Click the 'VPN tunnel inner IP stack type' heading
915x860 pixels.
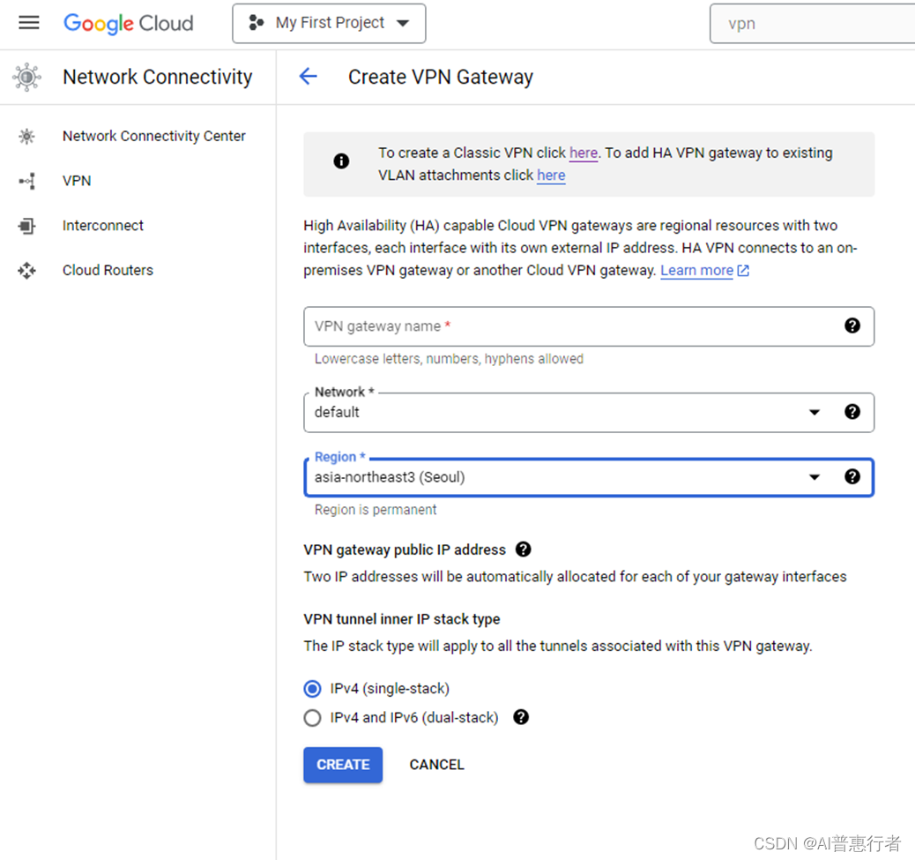click(x=401, y=619)
